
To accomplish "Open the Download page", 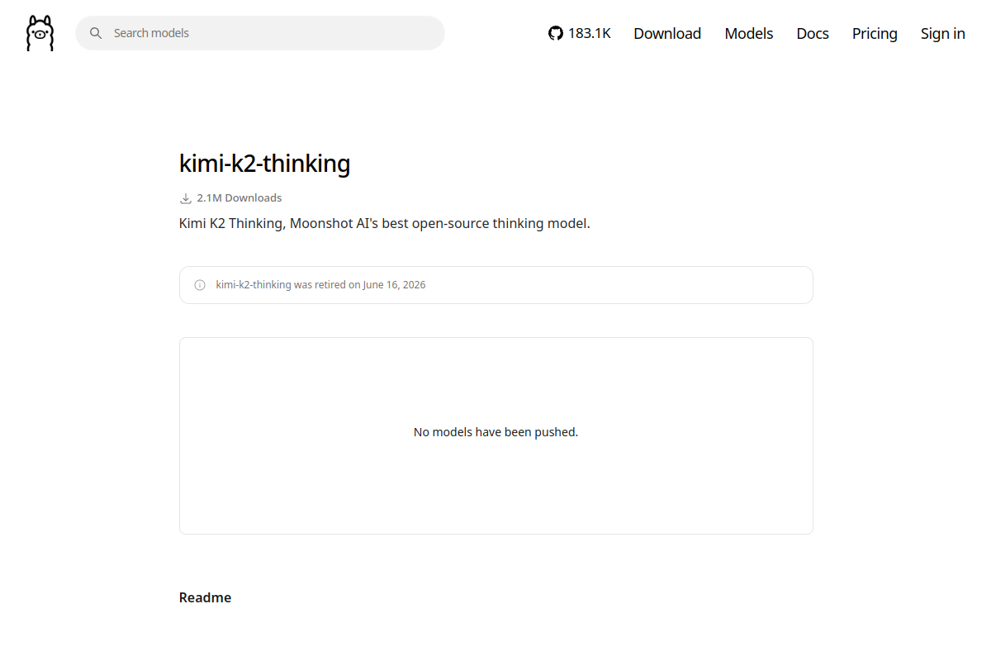I will (x=667, y=33).
